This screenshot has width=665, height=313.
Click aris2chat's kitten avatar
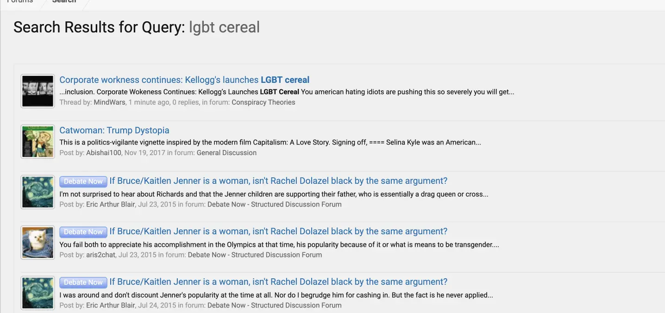(x=38, y=243)
